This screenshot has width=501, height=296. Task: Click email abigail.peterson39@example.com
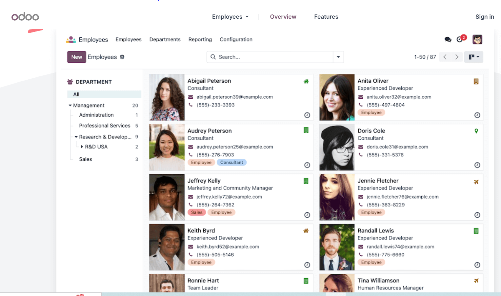tap(235, 97)
